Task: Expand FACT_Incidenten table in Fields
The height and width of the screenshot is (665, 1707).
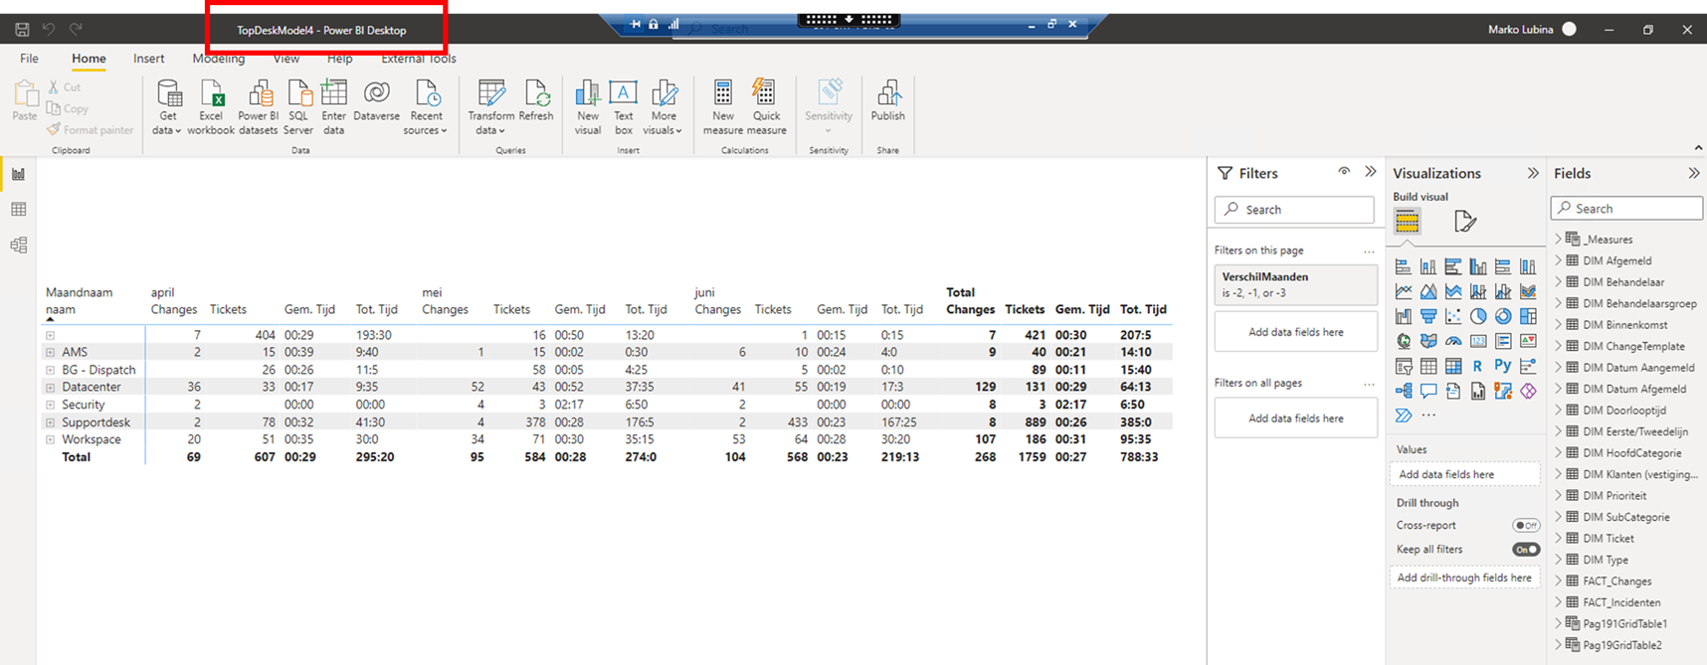Action: click(x=1559, y=602)
